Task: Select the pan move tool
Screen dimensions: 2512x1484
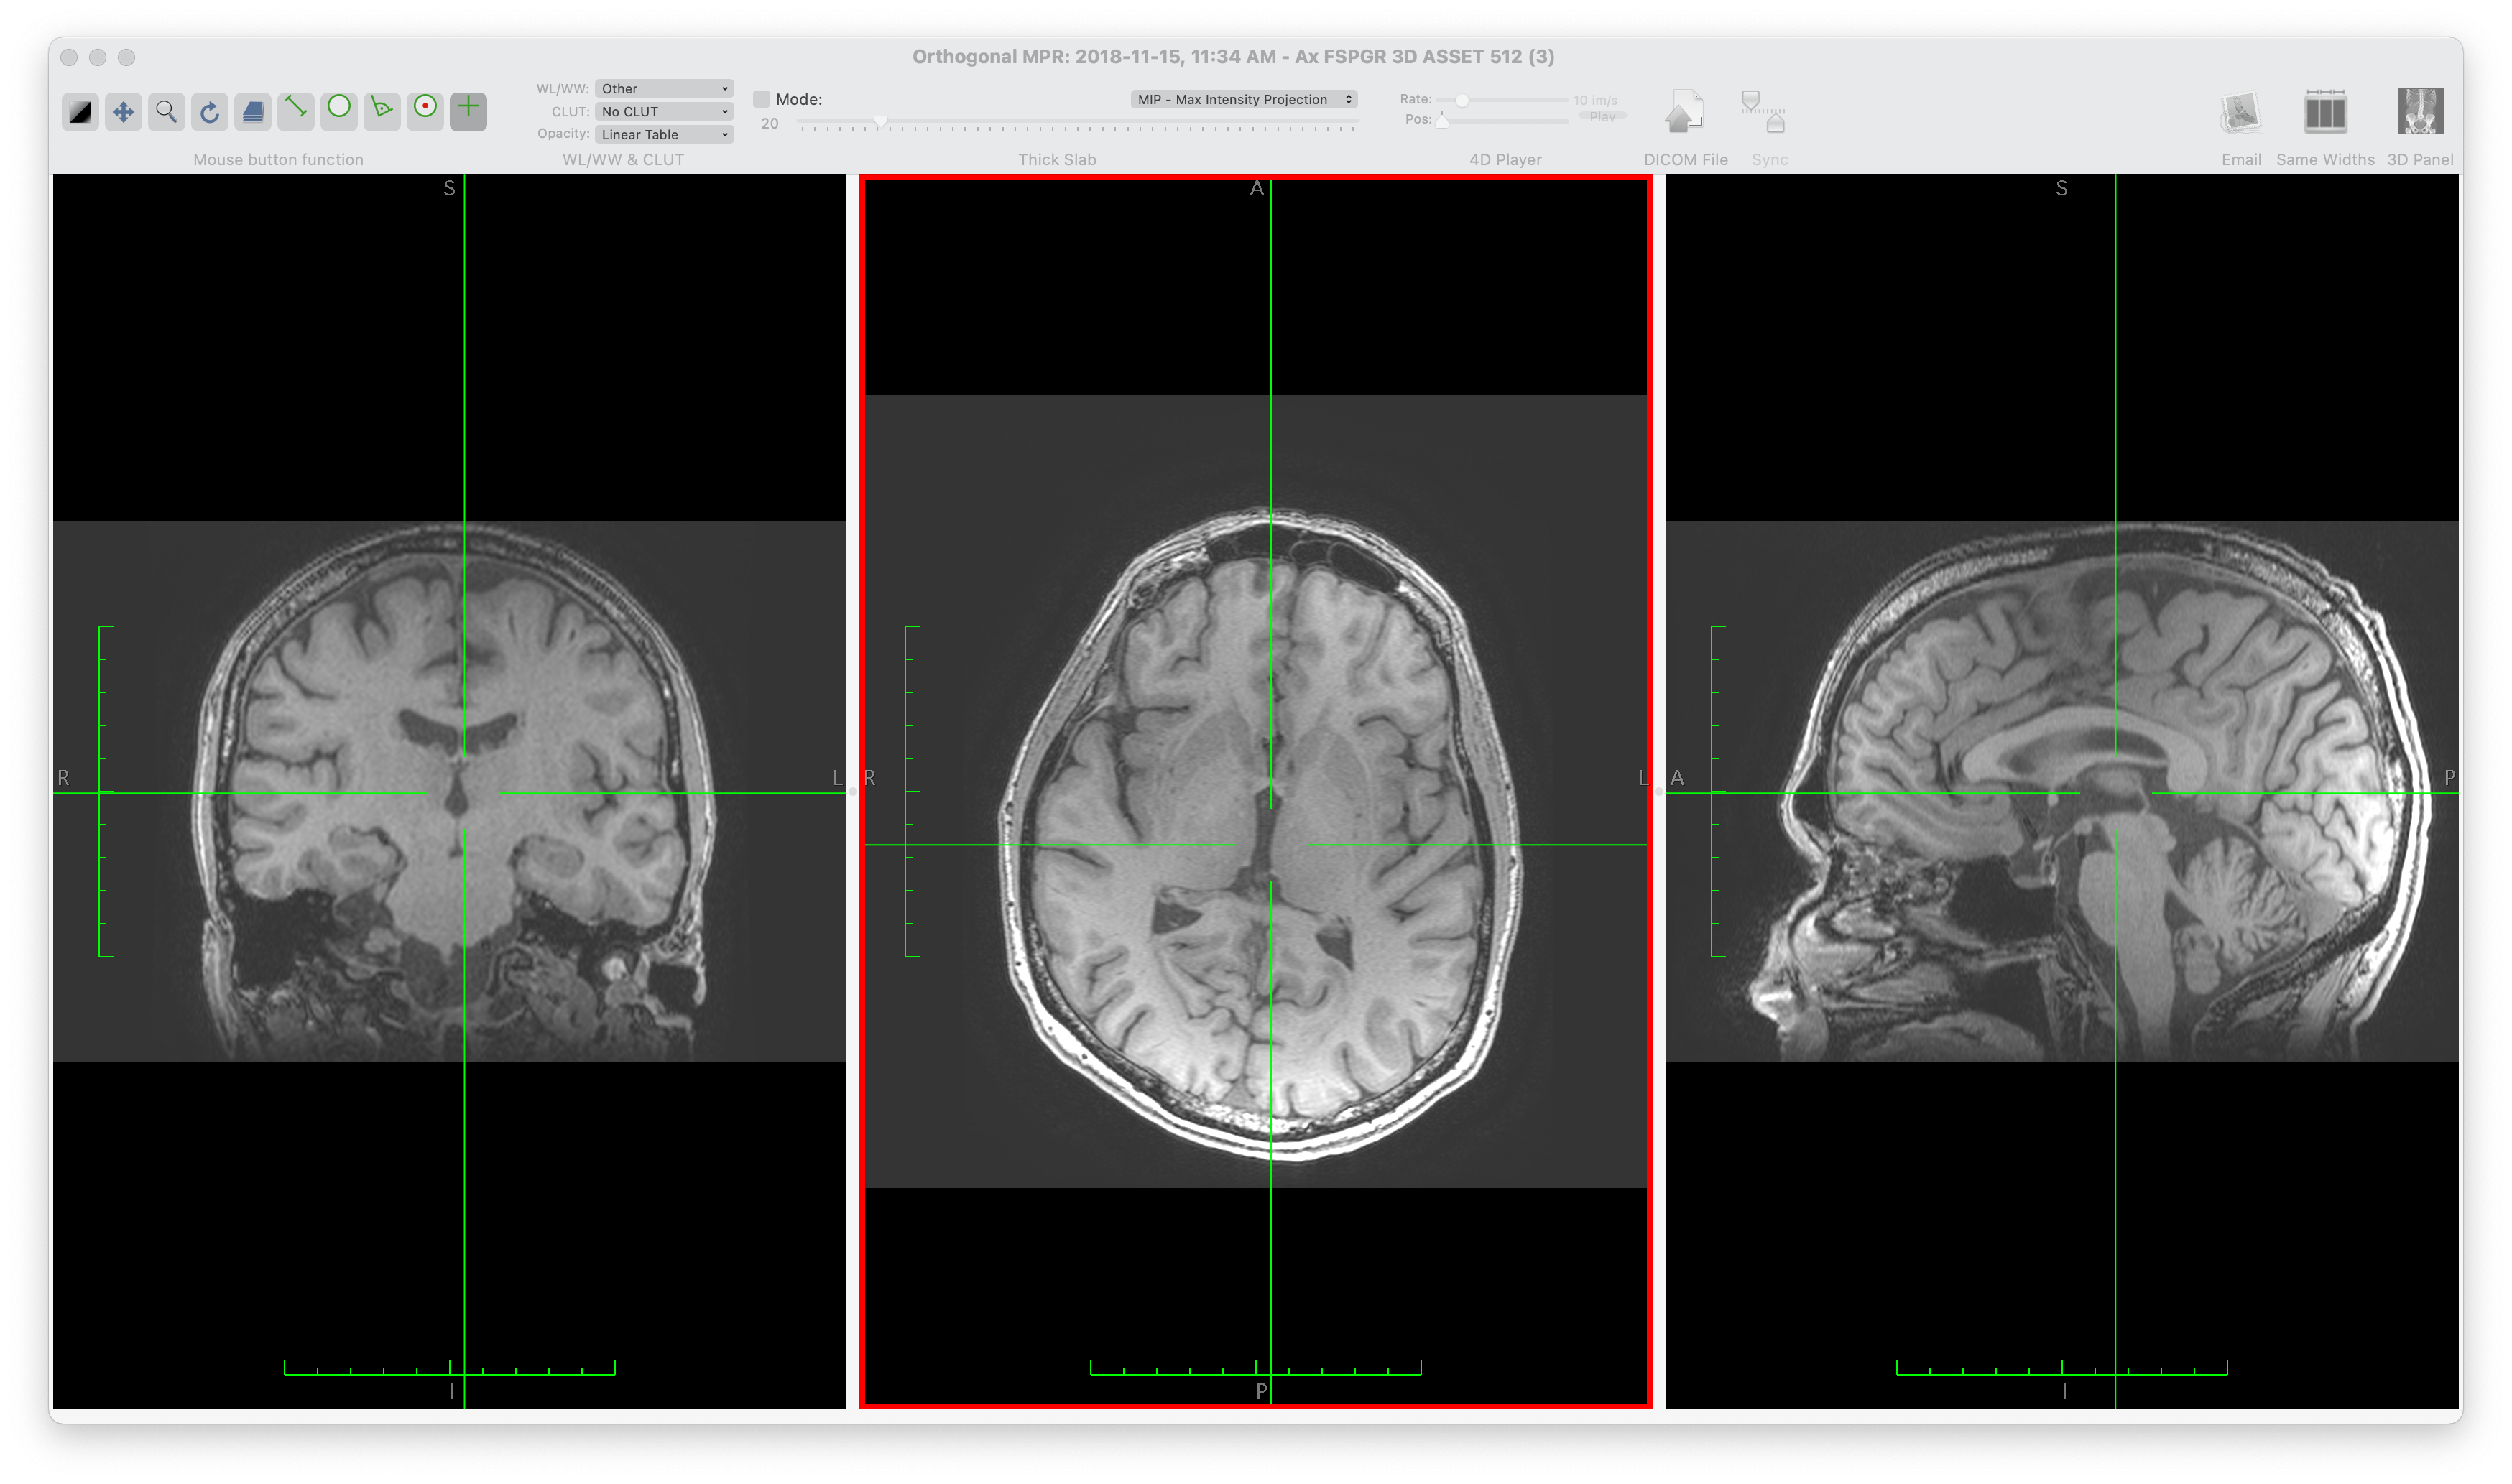Action: click(123, 111)
